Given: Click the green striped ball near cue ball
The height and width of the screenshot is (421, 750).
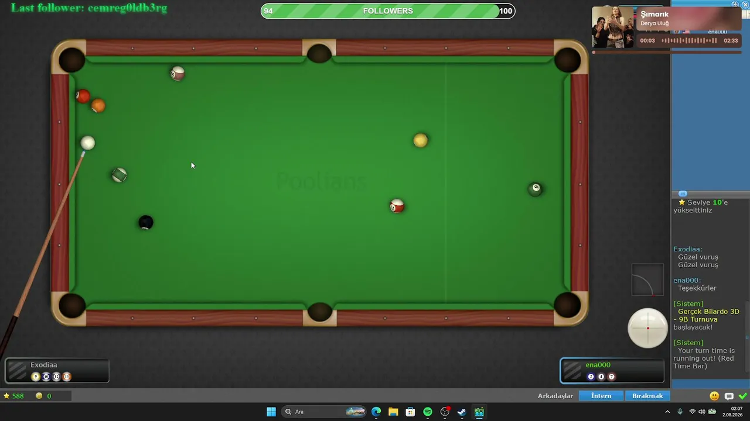Looking at the screenshot, I should click(x=119, y=175).
